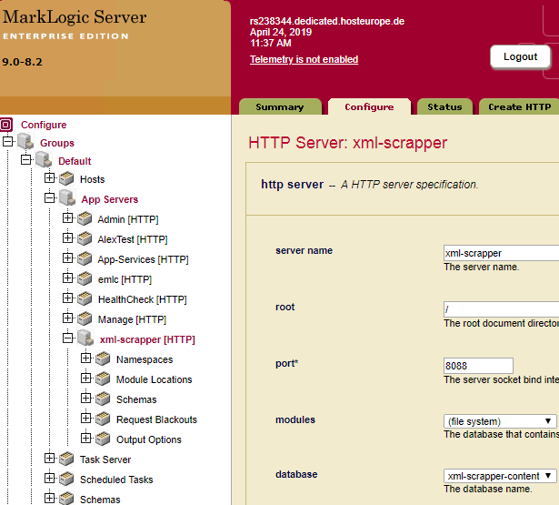Click the AlexTest [HTTP] package icon

click(x=85, y=238)
